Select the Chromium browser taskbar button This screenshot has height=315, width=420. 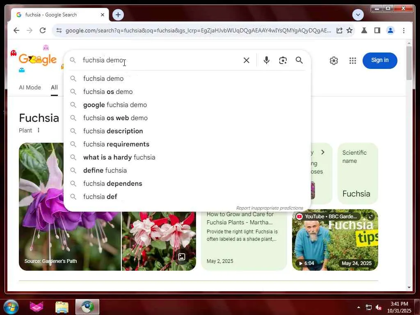pos(87,307)
